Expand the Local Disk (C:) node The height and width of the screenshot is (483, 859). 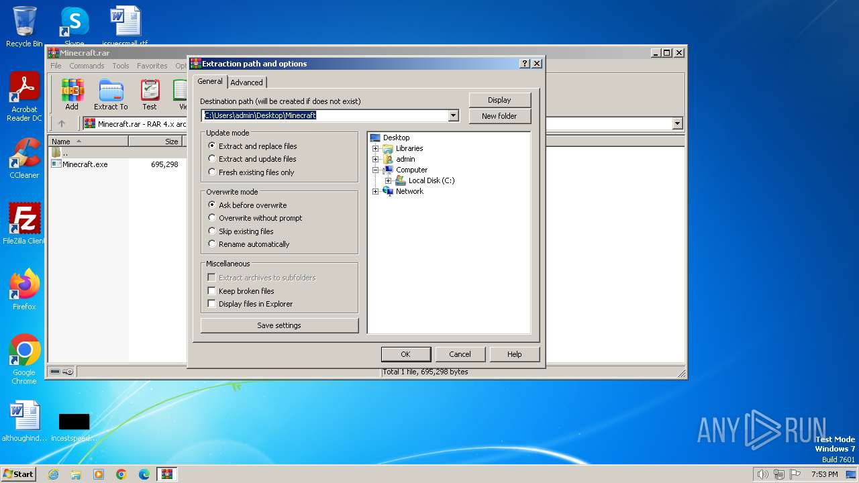(x=388, y=180)
